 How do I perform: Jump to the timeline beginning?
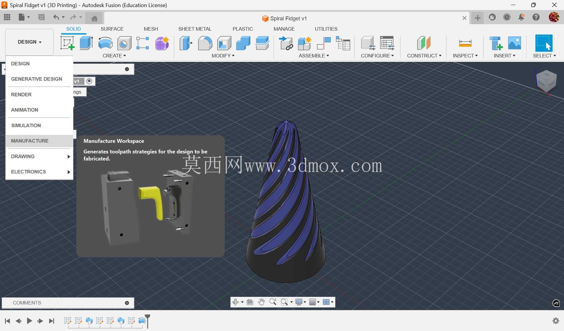[x=7, y=321]
